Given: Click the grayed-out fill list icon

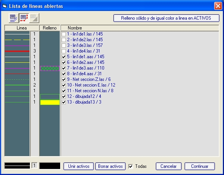Looking at the screenshot, I should [34, 18].
